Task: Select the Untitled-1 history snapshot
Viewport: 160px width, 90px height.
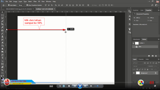Action: [x=145, y=43]
